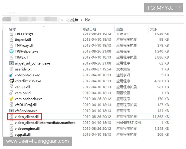
Task: Click the videoengine.dll file icon
Action: coord(12,129)
